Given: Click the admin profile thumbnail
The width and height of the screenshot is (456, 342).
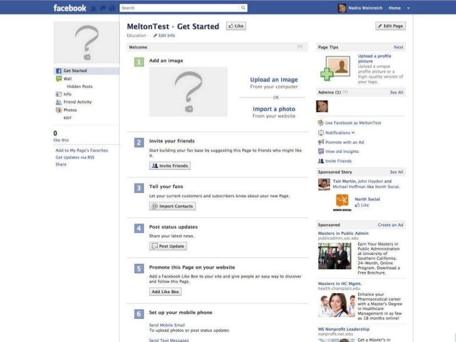Looking at the screenshot, I should pyautogui.click(x=322, y=106).
